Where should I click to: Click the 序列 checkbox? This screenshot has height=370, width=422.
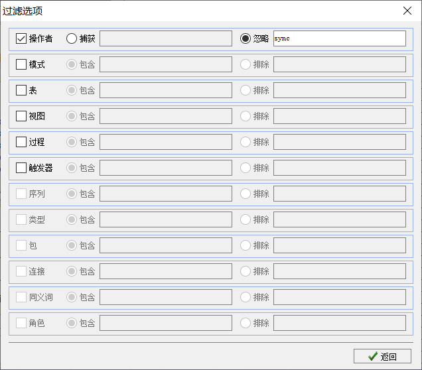(x=21, y=194)
